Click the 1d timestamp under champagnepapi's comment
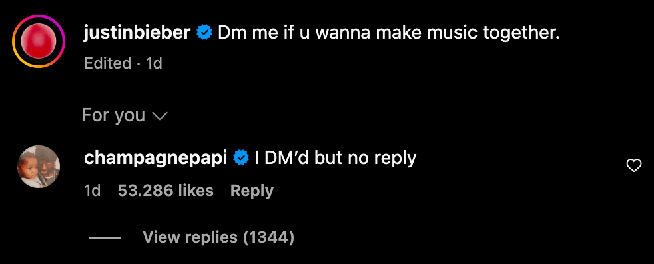The width and height of the screenshot is (654, 264). click(92, 191)
